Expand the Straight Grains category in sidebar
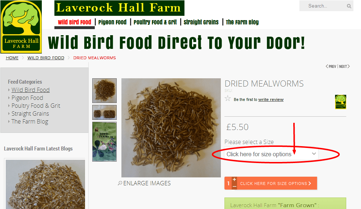This screenshot has width=361, height=209. (x=9, y=113)
